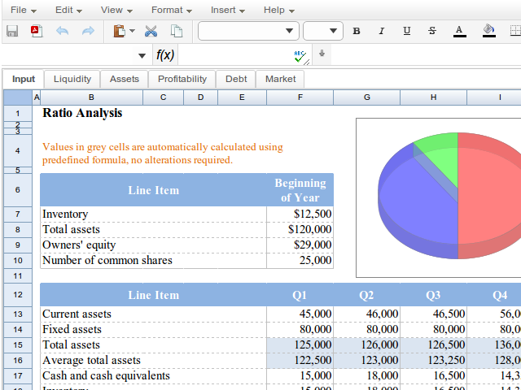The image size is (521, 390).
Task: Cut selection with scissors icon
Action: click(151, 32)
